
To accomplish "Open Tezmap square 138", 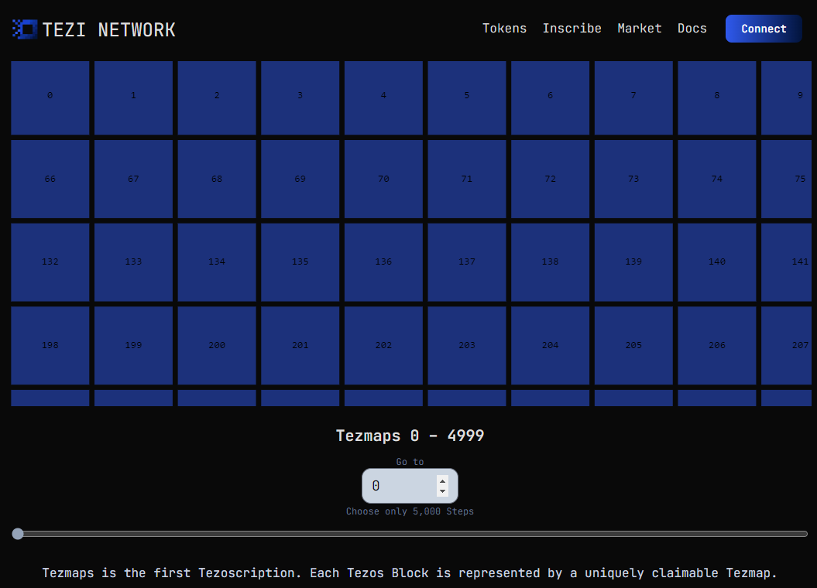I will click(551, 262).
